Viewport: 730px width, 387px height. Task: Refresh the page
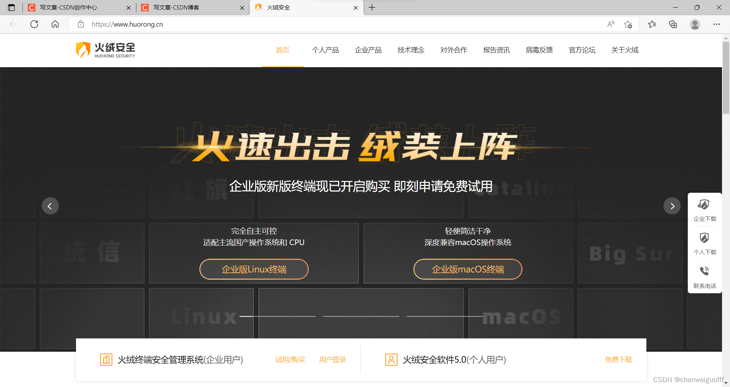(x=34, y=24)
